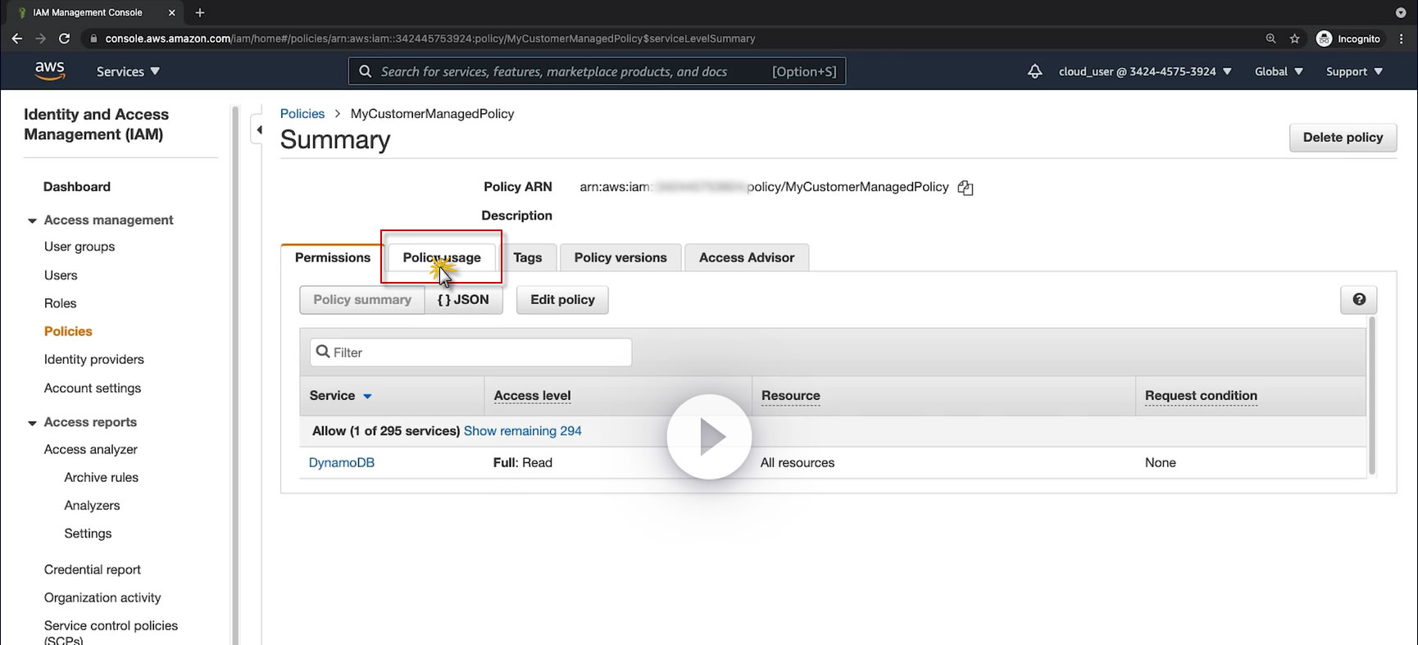The width and height of the screenshot is (1418, 645).
Task: Open the Services dropdown menu
Action: click(x=128, y=71)
